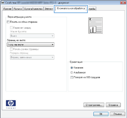Select Альбомная orientation radio button
The image size is (127, 118).
pyautogui.click(x=72, y=73)
